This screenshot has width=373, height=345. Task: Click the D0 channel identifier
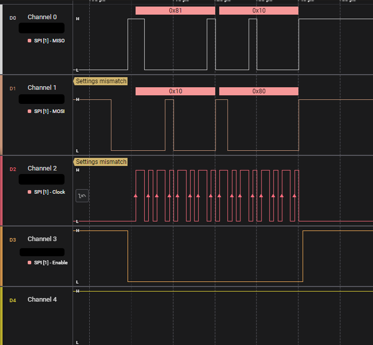pos(13,18)
